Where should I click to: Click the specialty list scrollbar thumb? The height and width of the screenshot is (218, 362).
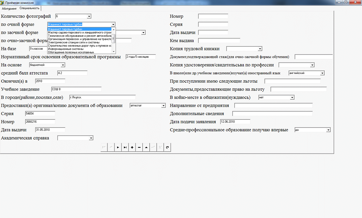[114, 38]
